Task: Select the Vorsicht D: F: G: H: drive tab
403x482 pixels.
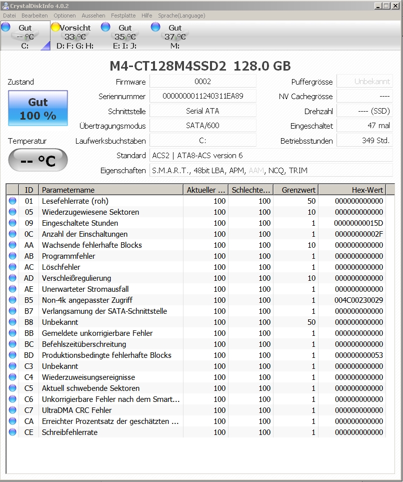Action: tap(75, 36)
